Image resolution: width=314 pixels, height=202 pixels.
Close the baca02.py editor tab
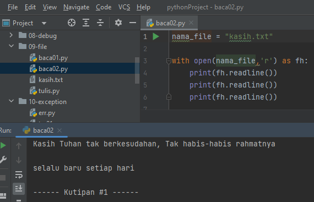191,23
